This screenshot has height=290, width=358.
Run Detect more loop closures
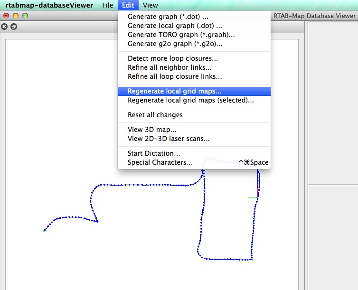point(173,58)
